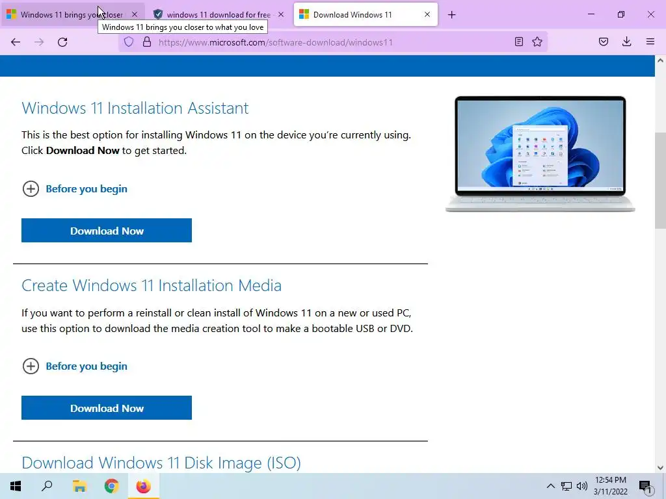Screen dimensions: 666x499
Task: Open the Save to Pocket icon
Action: pos(604,42)
